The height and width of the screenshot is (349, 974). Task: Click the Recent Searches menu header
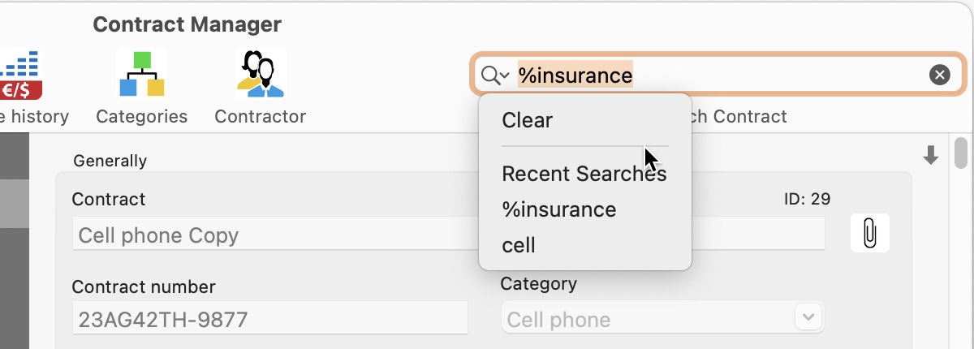584,174
